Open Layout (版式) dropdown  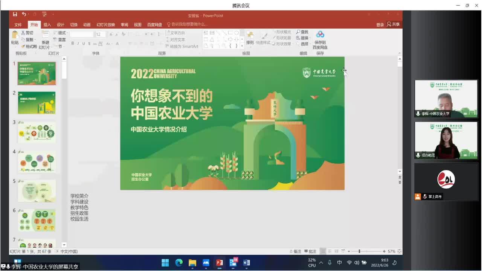[x=60, y=33]
